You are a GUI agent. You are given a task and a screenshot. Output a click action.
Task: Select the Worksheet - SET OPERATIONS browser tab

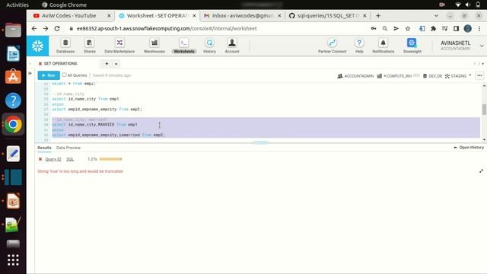point(158,15)
